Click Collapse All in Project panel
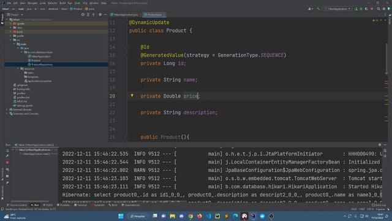Viewport: 392px width, 221px height. (x=94, y=15)
